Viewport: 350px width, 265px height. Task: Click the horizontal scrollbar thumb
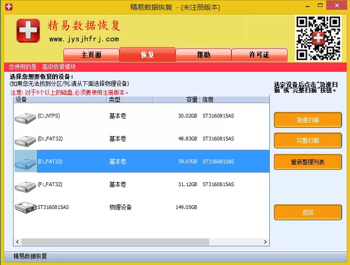(115, 242)
